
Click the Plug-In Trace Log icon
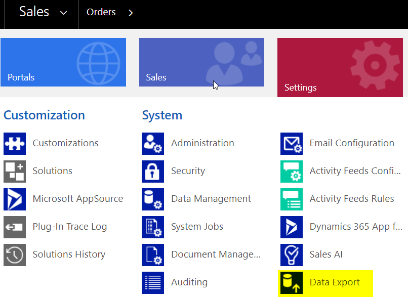click(15, 227)
